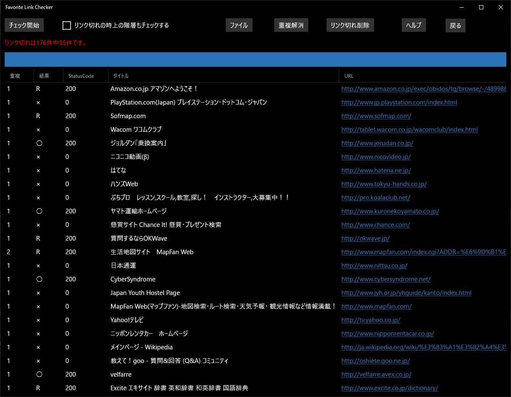Image resolution: width=511 pixels, height=397 pixels.
Task: Open the www.kuronekoyamato.co.jp link
Action: point(390,211)
